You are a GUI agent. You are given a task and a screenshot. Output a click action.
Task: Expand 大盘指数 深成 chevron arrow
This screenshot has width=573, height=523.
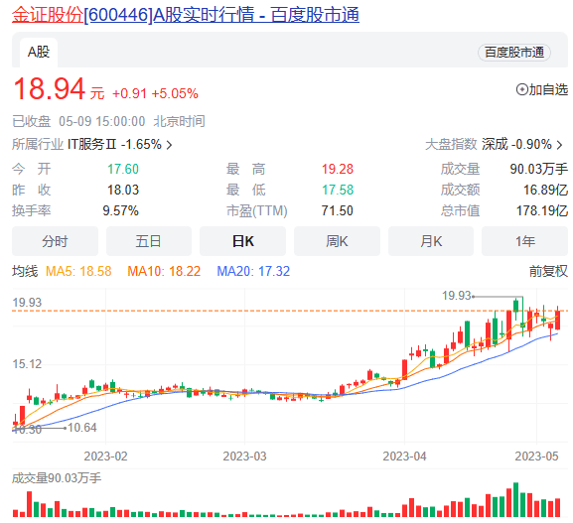[559, 145]
